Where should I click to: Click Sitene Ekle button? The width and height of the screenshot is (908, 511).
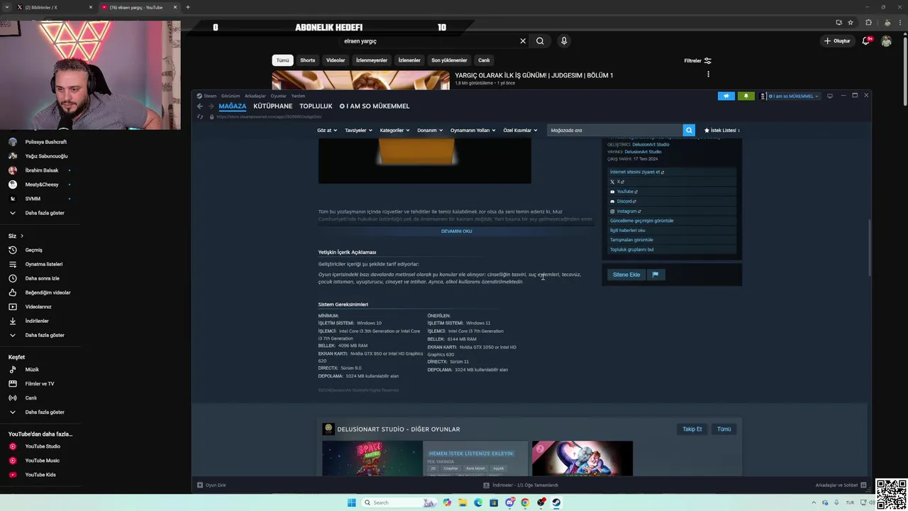click(x=626, y=275)
